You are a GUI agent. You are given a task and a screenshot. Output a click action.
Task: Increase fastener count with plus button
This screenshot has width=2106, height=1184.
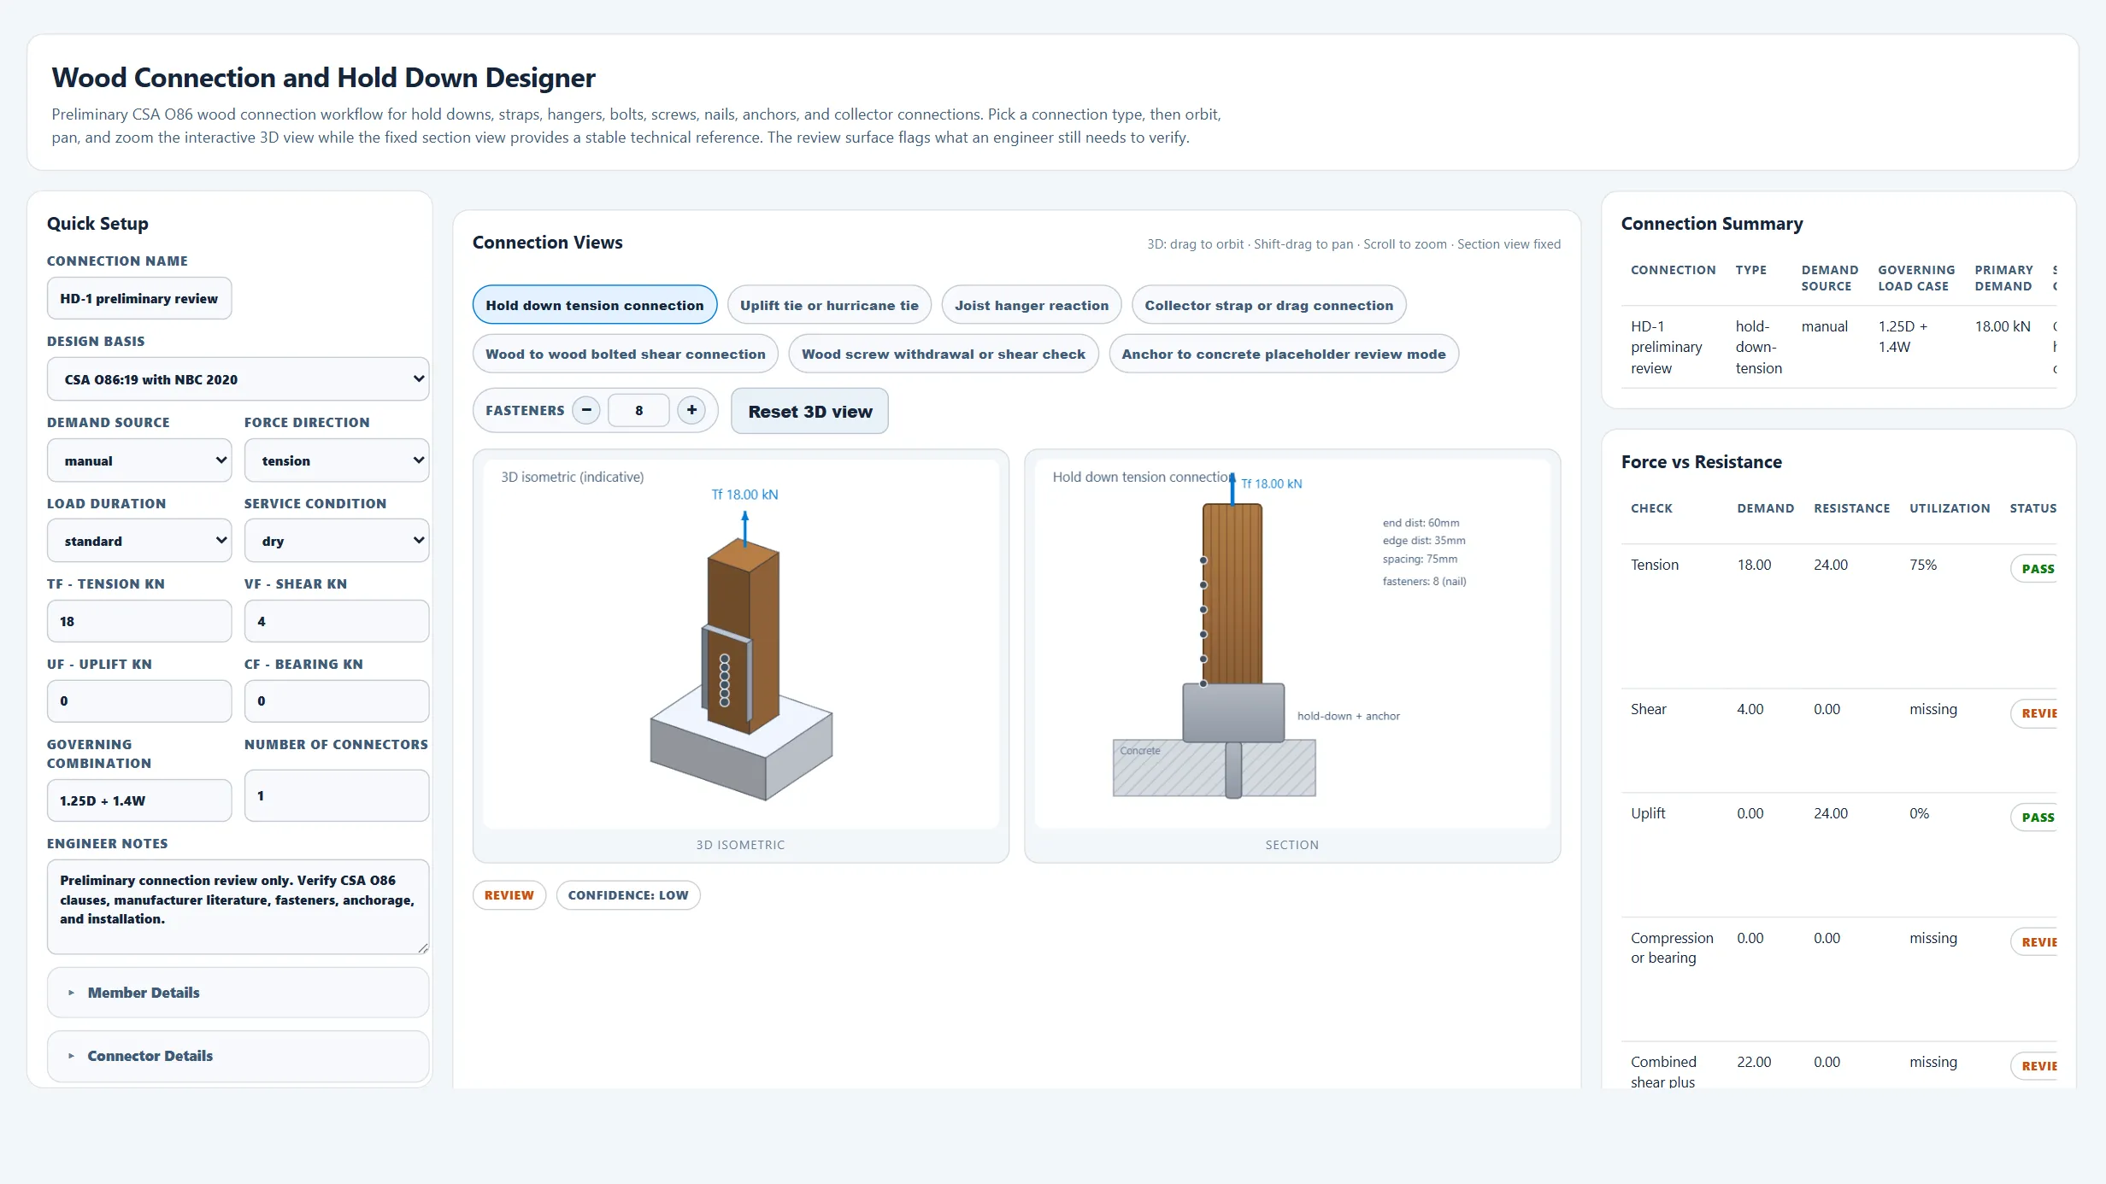tap(691, 410)
